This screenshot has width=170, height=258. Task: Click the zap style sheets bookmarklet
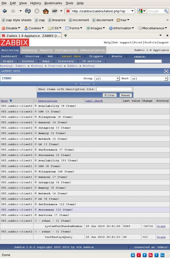(16, 20)
